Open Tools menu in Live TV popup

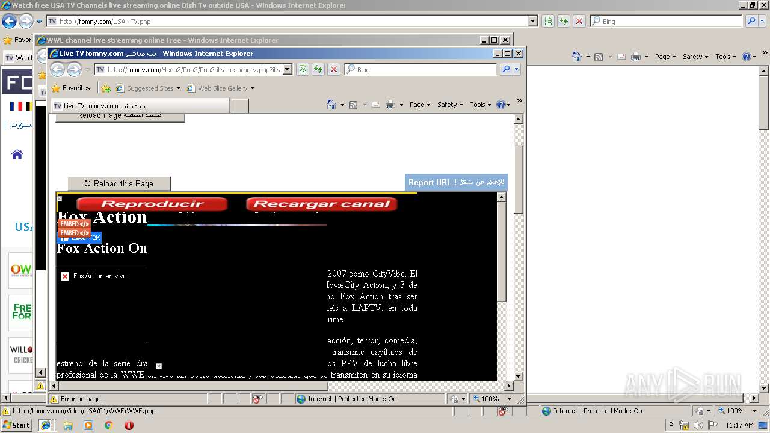(481, 105)
